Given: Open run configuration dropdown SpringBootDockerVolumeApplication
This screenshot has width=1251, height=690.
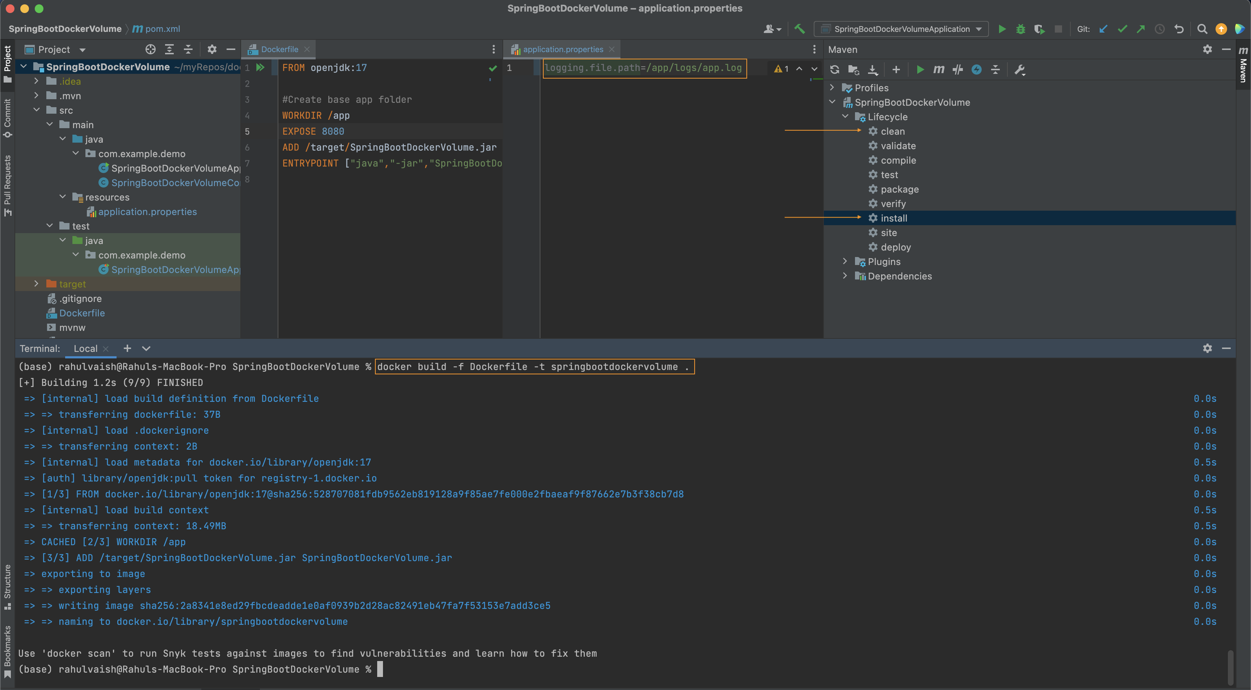Looking at the screenshot, I should tap(901, 29).
